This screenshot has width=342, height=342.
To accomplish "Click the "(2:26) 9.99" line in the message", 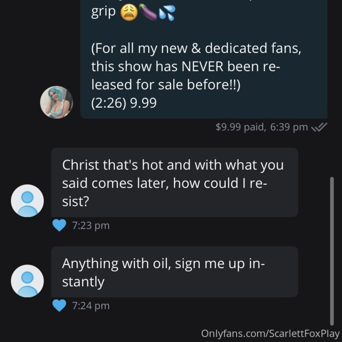I will 124,103.
